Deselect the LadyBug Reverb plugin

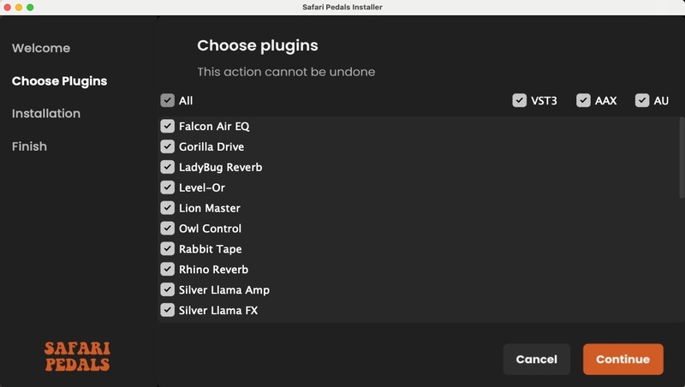point(168,168)
